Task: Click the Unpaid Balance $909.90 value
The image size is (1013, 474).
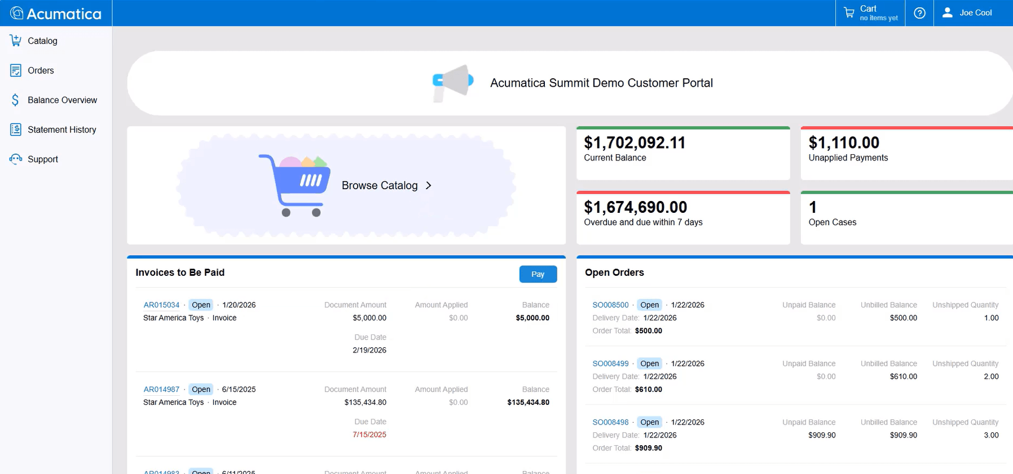Action: pyautogui.click(x=822, y=435)
